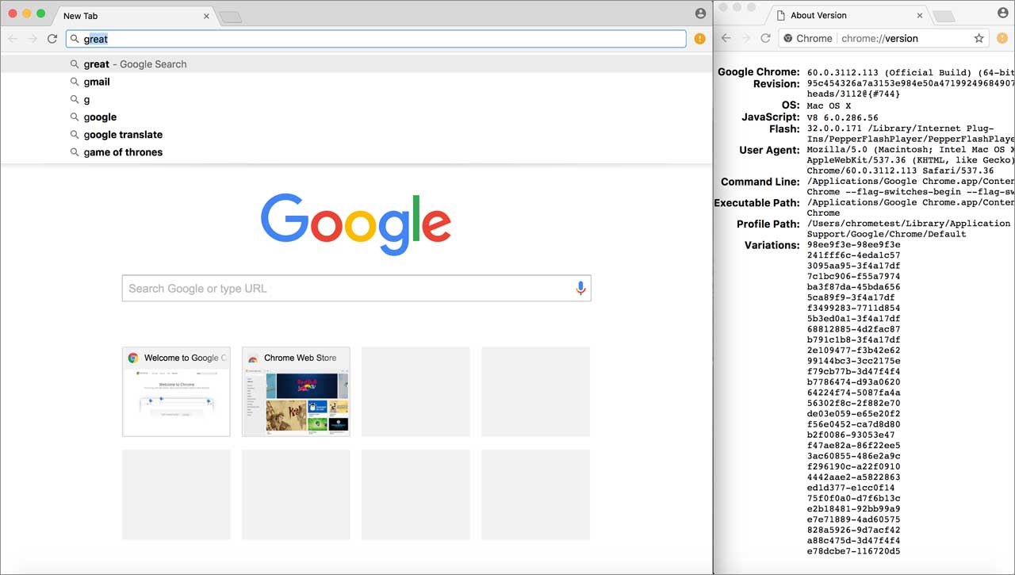Viewport: 1015px width, 575px height.
Task: Click the variation "ed1d377-e1cc0f14"
Action: click(x=851, y=488)
